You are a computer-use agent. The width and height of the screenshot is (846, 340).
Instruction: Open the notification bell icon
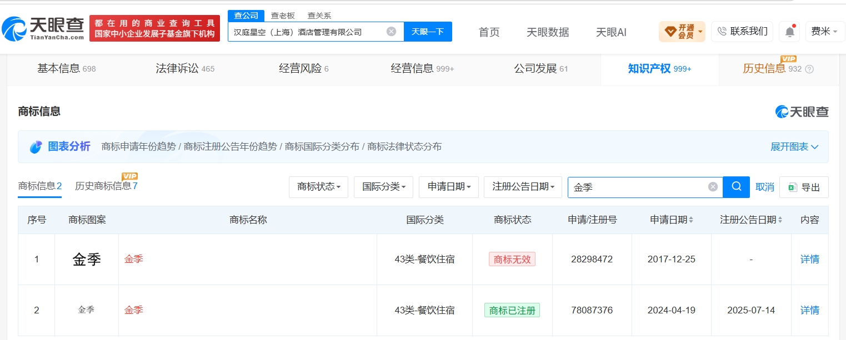pyautogui.click(x=789, y=32)
